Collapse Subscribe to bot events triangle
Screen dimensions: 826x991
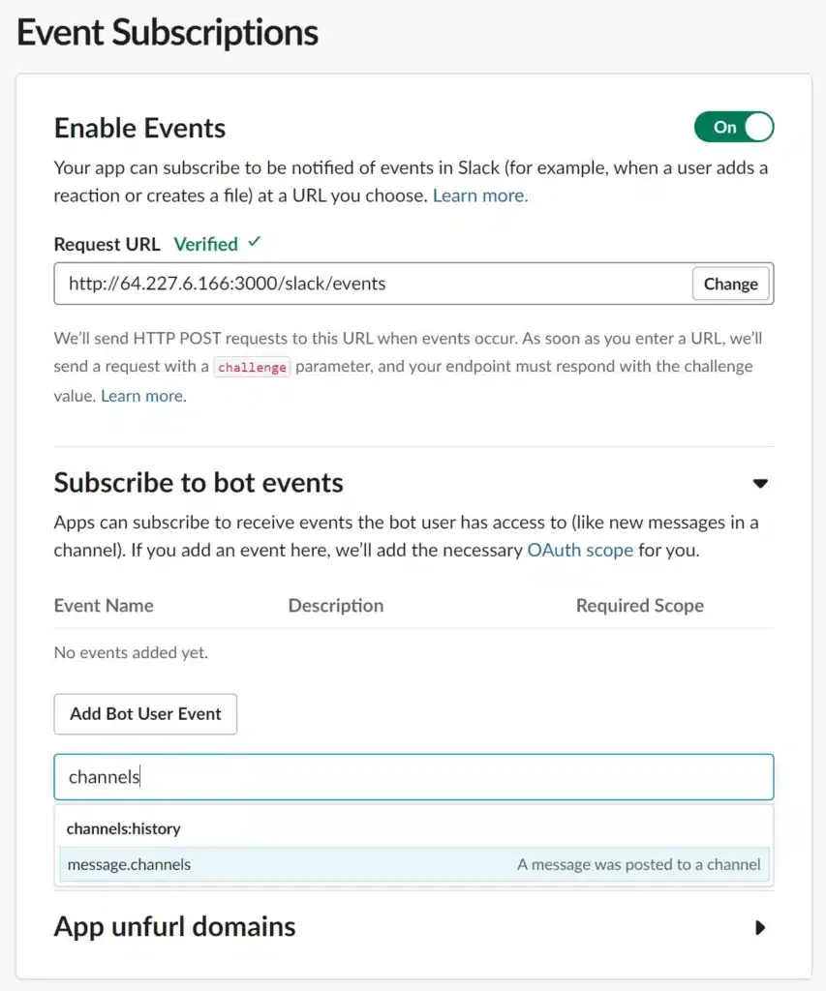pos(760,483)
